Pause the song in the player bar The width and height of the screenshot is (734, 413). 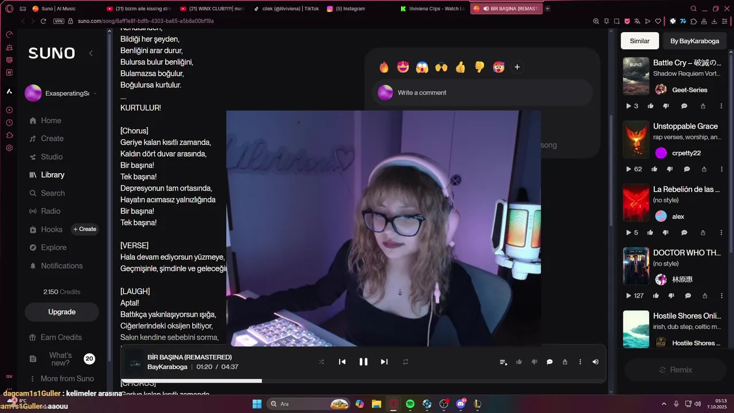[x=363, y=361]
